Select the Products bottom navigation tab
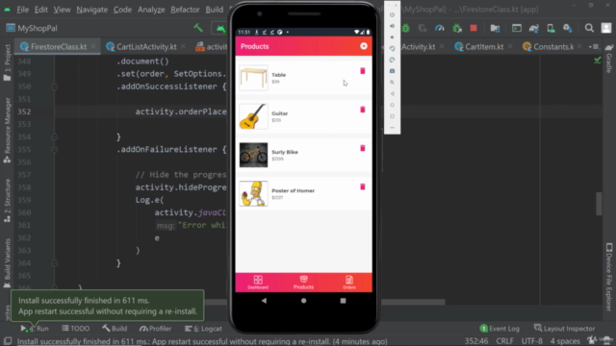Viewport: 616px width, 346px height. coord(304,283)
